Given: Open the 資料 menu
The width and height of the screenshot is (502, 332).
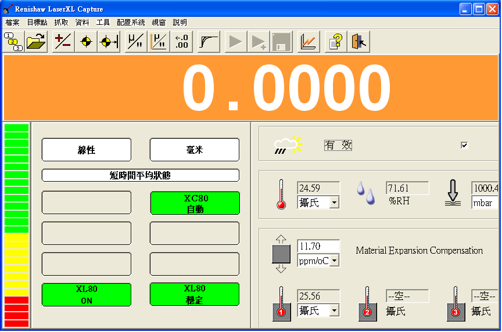Looking at the screenshot, I should pyautogui.click(x=83, y=23).
